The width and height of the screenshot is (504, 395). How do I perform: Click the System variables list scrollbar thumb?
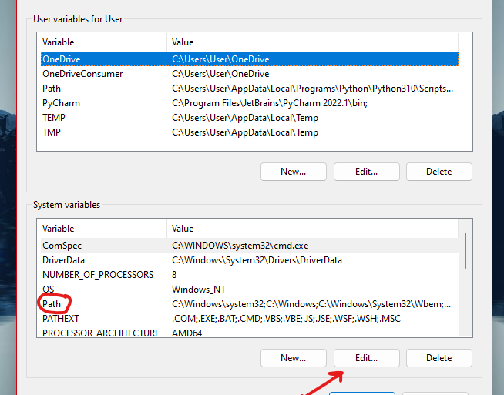[465, 250]
